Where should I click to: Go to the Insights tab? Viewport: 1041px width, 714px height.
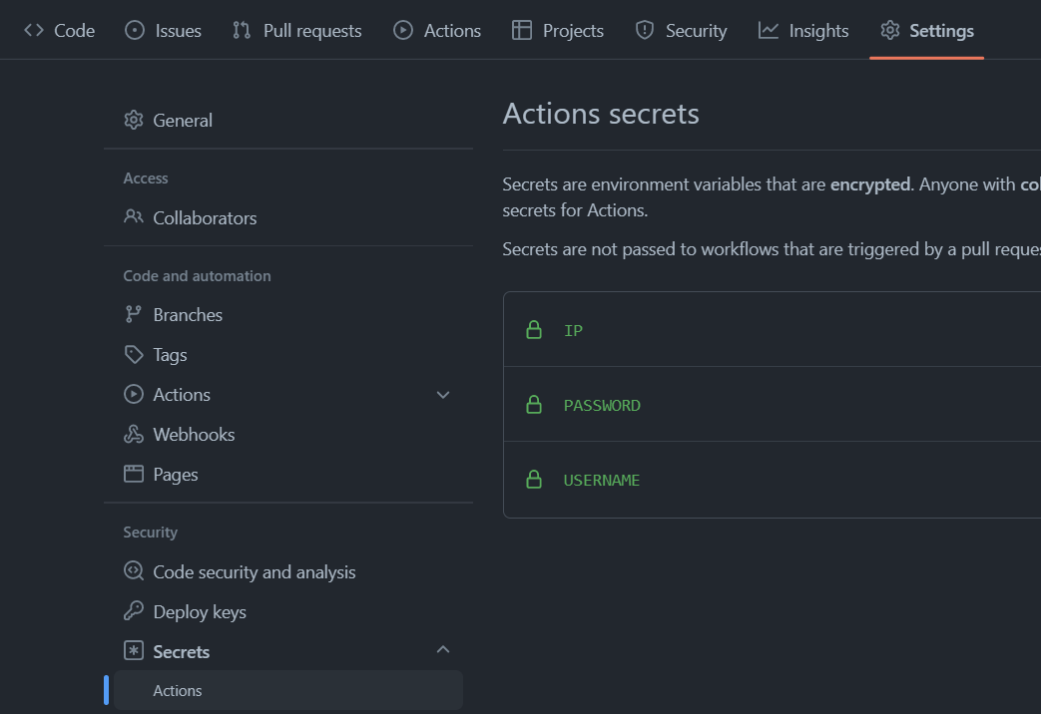[x=803, y=31]
